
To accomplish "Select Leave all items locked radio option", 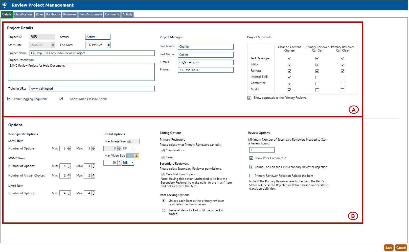I will [x=164, y=210].
